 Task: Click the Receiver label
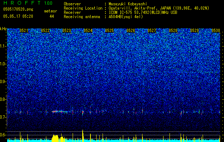pyautogui.click(x=72, y=12)
